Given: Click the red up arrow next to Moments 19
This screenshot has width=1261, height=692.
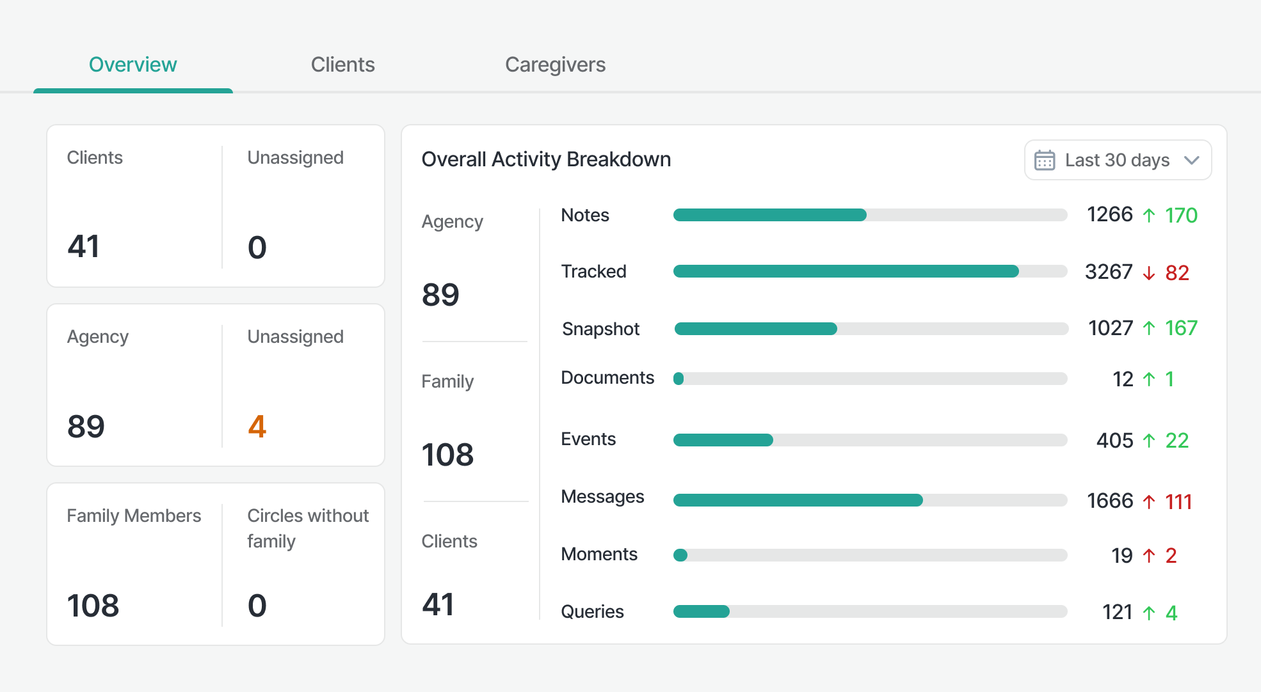Looking at the screenshot, I should coord(1149,556).
